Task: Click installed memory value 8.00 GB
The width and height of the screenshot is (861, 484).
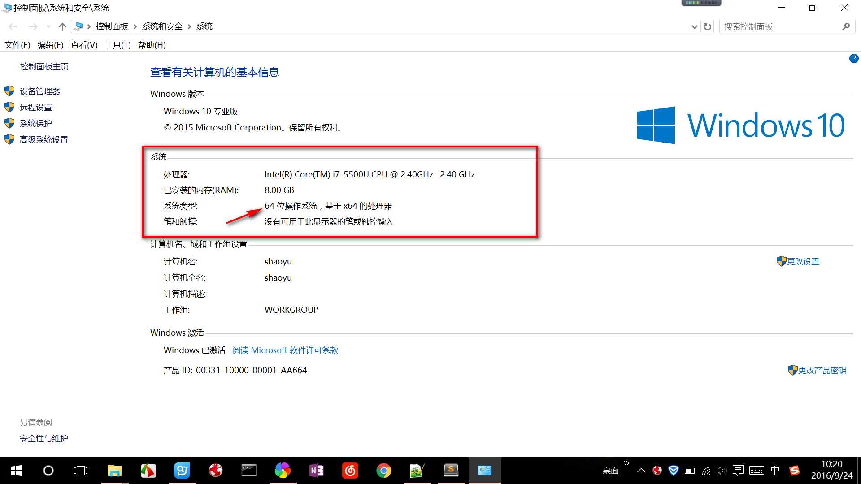Action: click(x=279, y=190)
